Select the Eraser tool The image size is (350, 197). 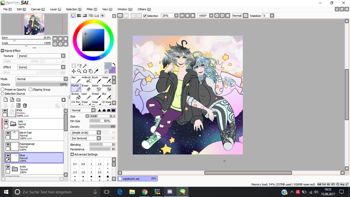click(x=86, y=88)
